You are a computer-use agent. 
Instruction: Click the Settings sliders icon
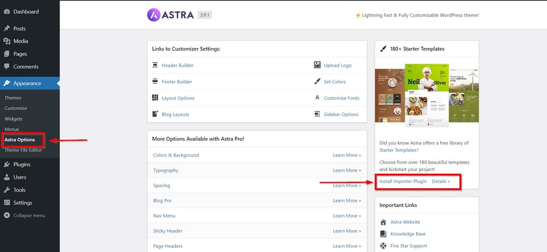[7, 203]
